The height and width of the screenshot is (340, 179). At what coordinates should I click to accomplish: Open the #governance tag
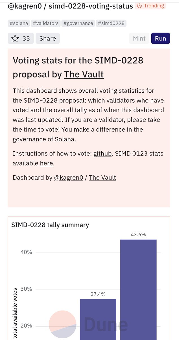click(x=78, y=23)
